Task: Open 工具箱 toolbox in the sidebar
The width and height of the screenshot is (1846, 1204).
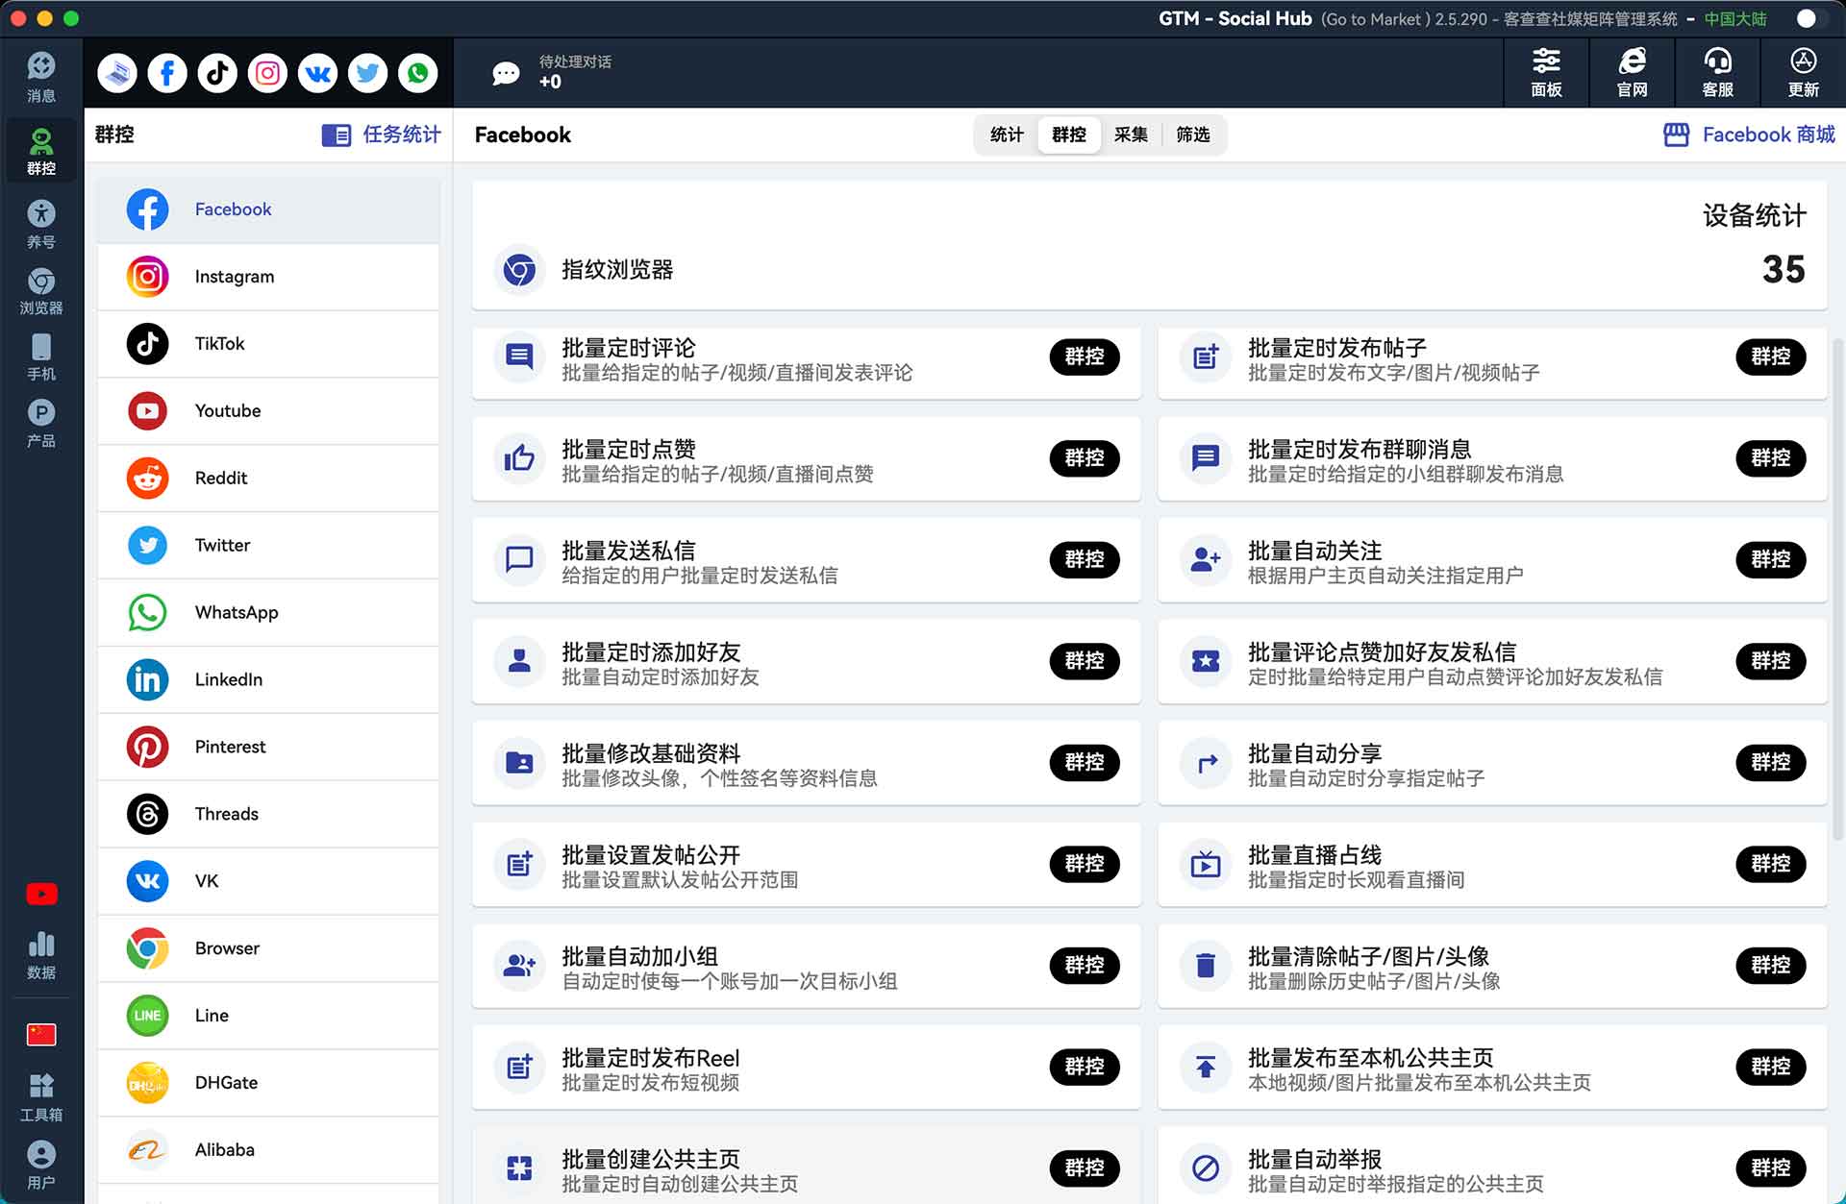Action: pyautogui.click(x=40, y=1097)
